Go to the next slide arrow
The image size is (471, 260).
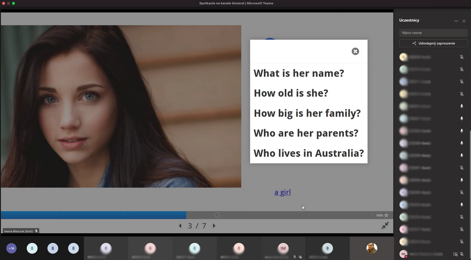214,226
